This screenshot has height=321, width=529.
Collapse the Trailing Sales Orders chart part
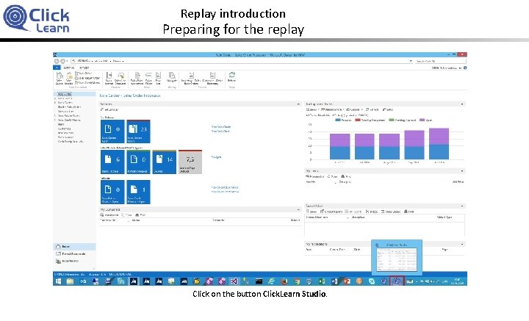tap(462, 104)
